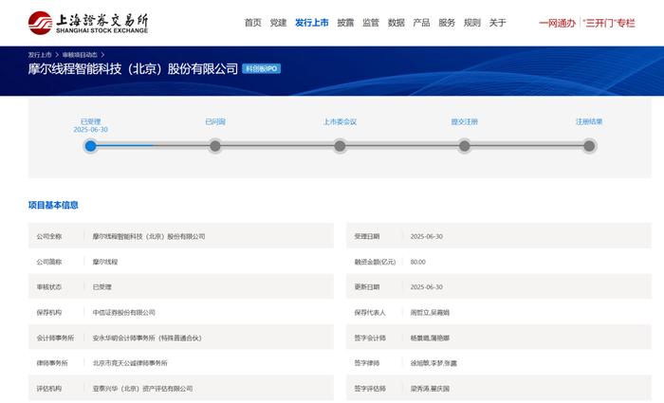Click the 签字会计师 label cell
The image size is (664, 403).
point(370,338)
